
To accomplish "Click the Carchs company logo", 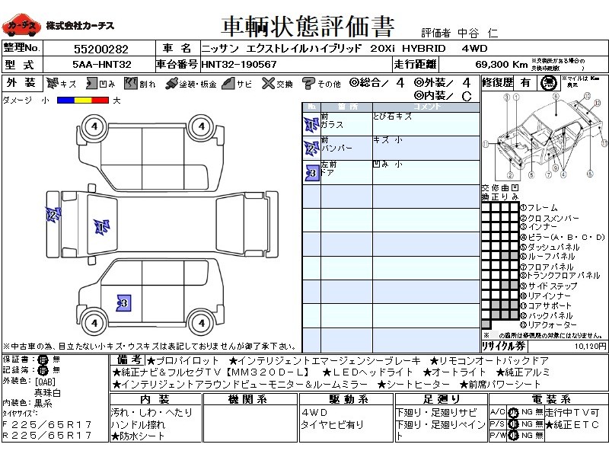I will [x=21, y=27].
